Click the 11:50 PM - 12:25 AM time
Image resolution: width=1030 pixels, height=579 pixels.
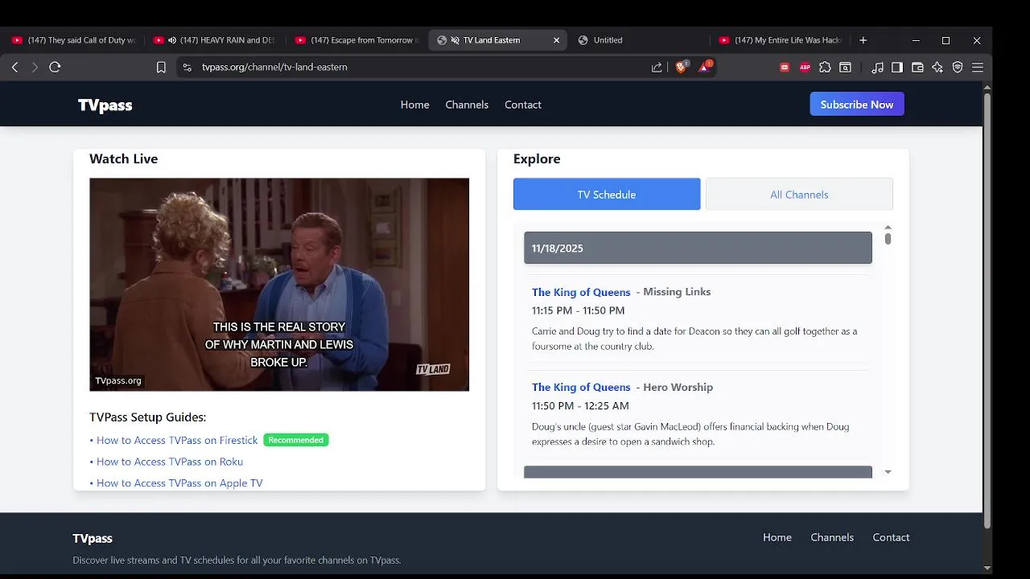pyautogui.click(x=580, y=406)
